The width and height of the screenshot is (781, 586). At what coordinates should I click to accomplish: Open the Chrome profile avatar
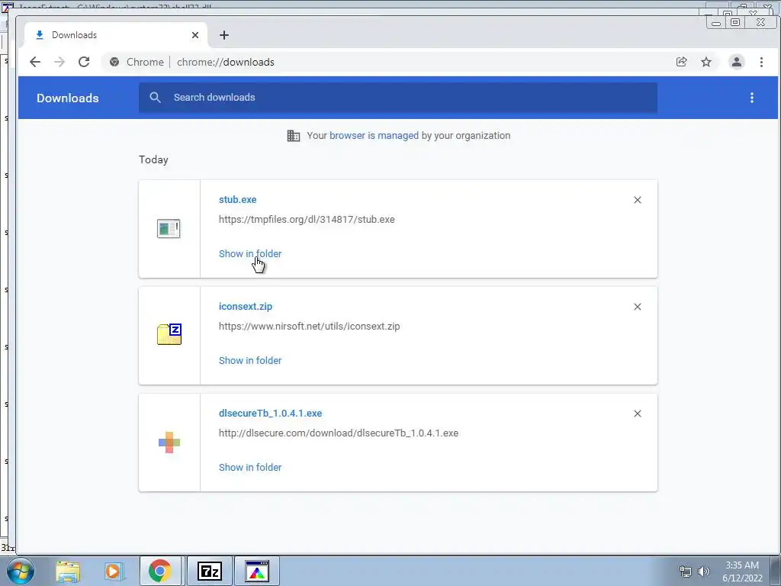(737, 62)
